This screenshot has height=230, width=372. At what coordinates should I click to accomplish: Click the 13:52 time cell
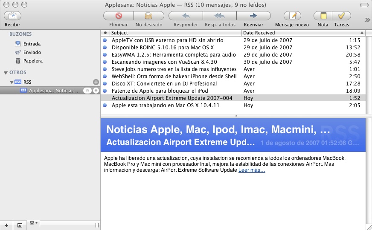click(353, 48)
